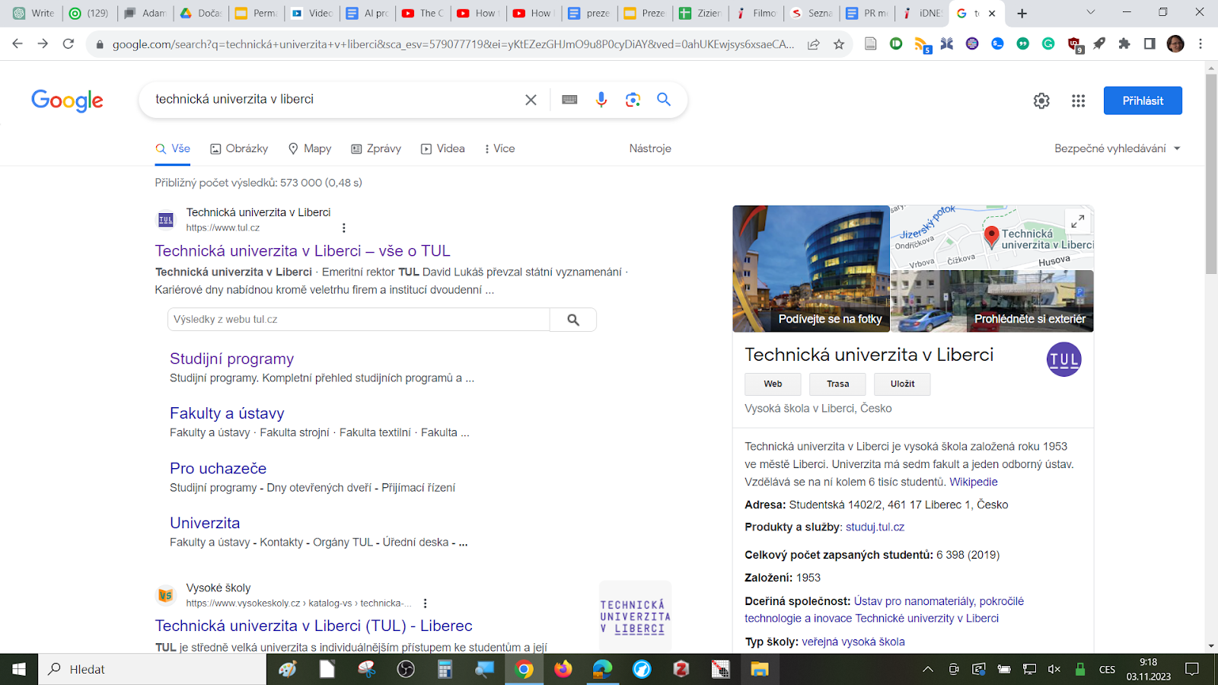Viewport: 1218px width, 685px height.
Task: Switch to the Obrázky tab
Action: [239, 148]
